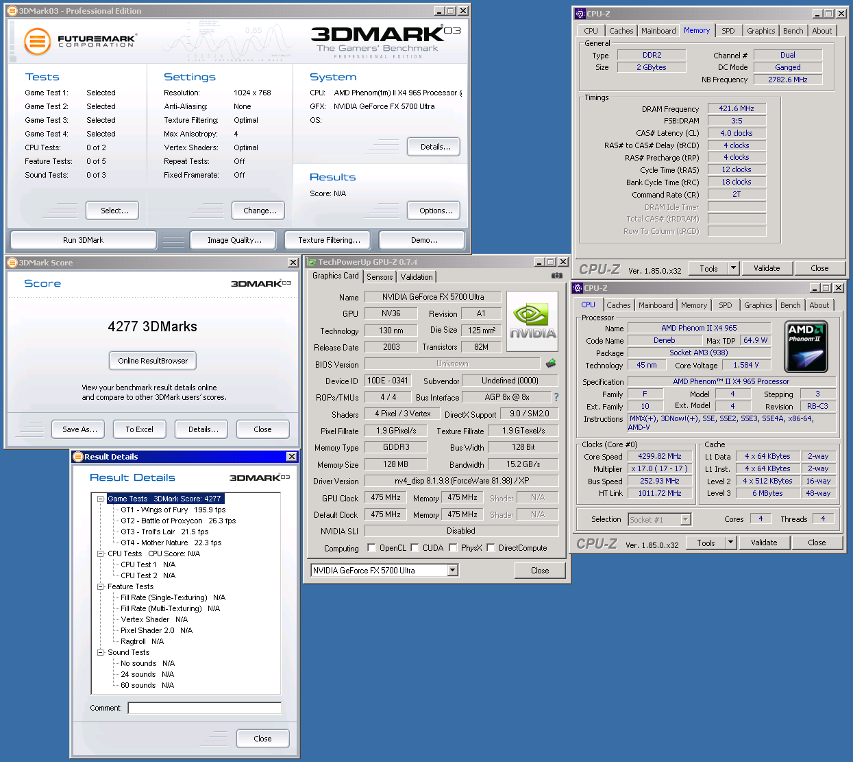
Task: Open the Validation tab in GPU-Z
Action: click(417, 277)
